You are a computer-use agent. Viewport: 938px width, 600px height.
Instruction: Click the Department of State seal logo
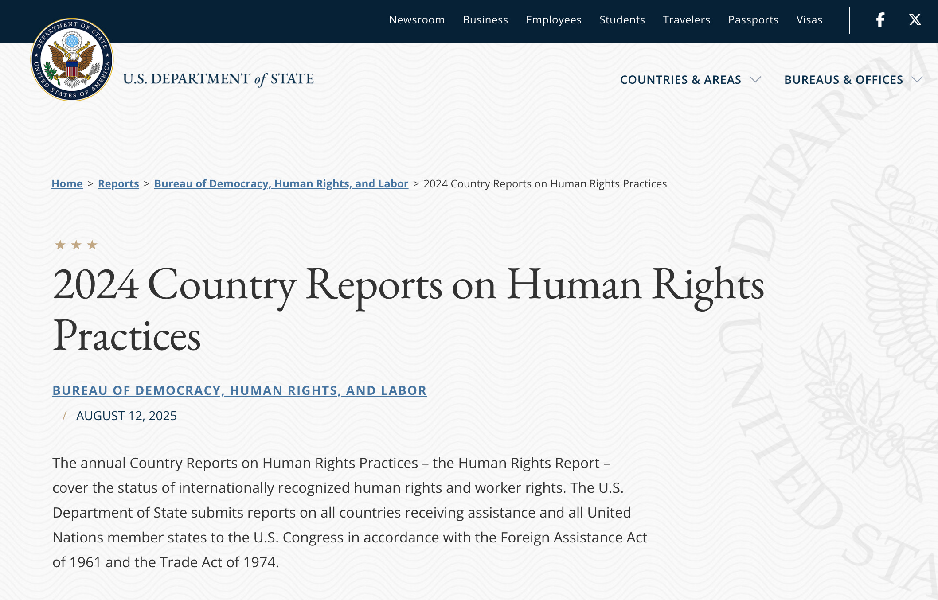(x=72, y=59)
